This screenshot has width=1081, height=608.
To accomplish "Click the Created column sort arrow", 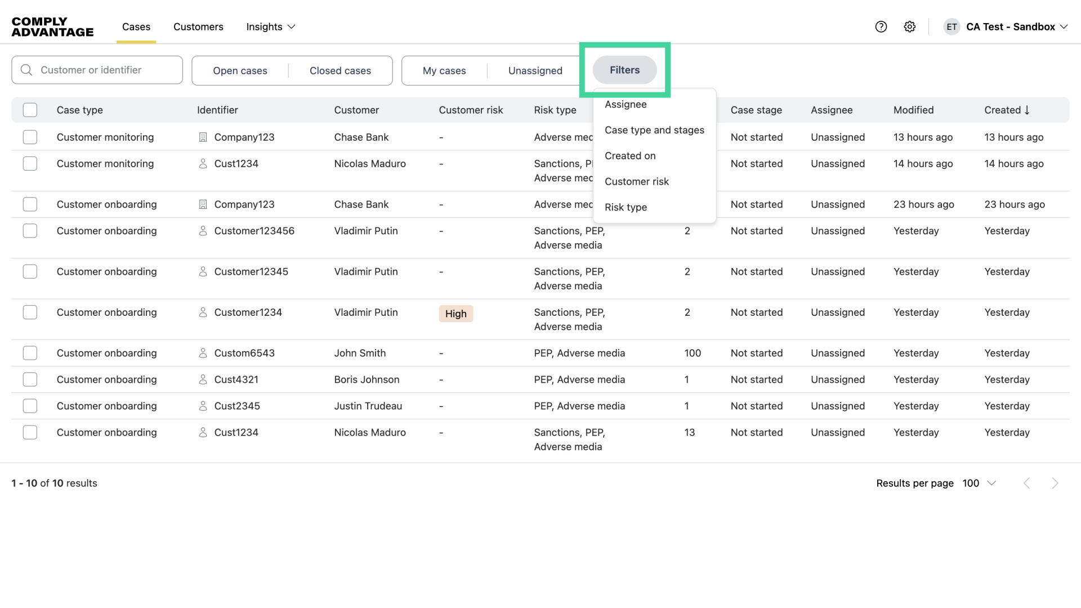I will click(x=1027, y=110).
